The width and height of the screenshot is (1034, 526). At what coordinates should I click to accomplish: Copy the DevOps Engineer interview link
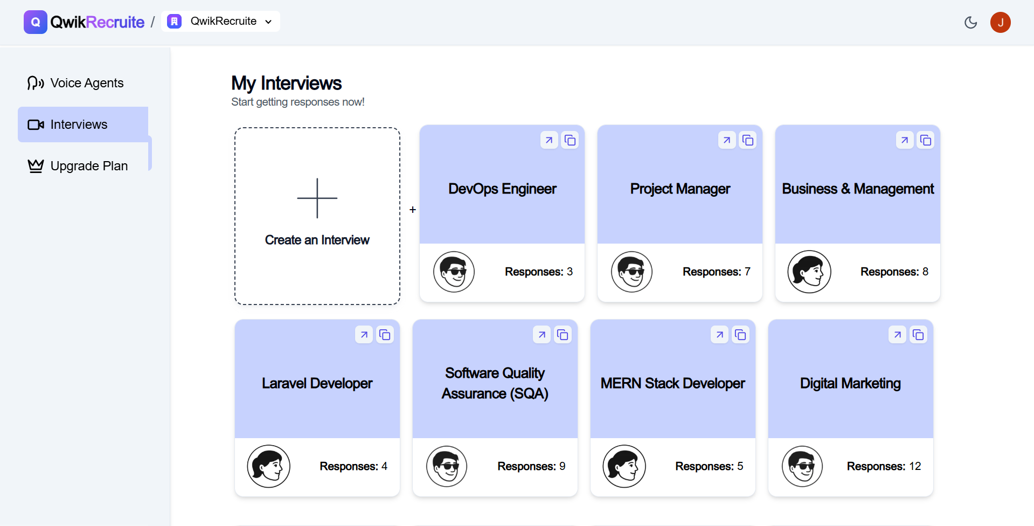click(x=570, y=140)
